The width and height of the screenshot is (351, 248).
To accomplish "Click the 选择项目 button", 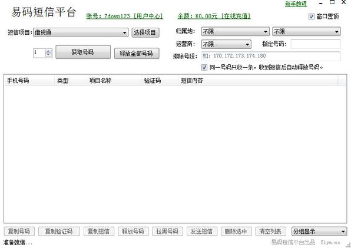I will [145, 32].
